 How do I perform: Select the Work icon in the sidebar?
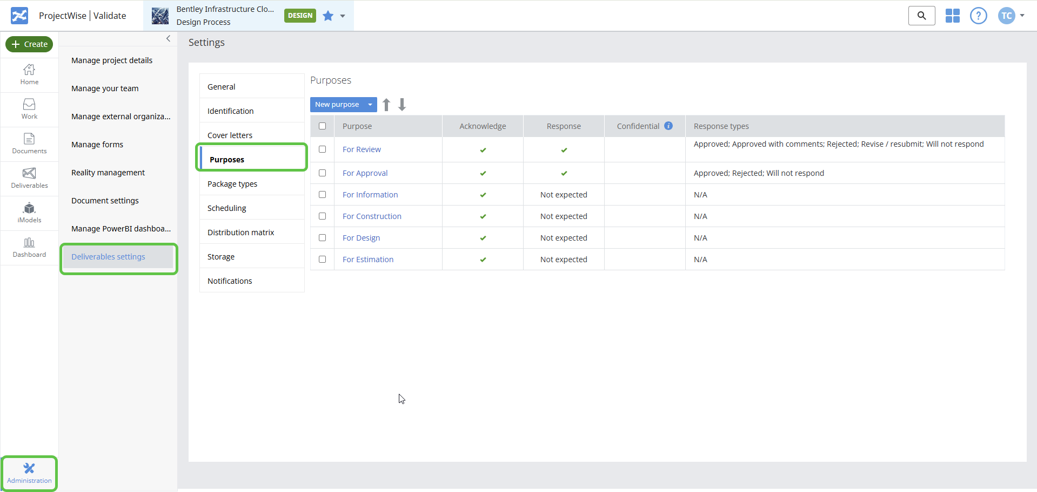(x=29, y=109)
